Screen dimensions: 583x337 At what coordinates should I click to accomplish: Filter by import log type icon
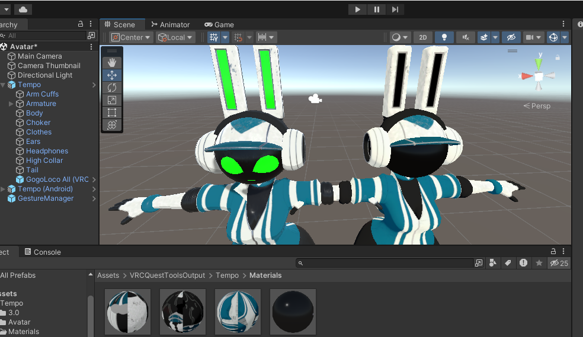point(524,263)
